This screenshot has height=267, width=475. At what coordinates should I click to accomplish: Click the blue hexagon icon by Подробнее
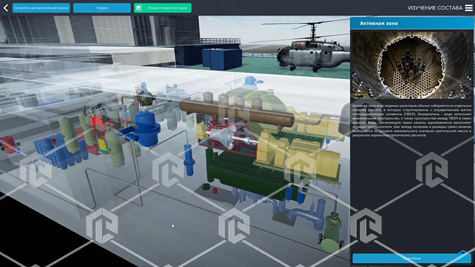463,254
